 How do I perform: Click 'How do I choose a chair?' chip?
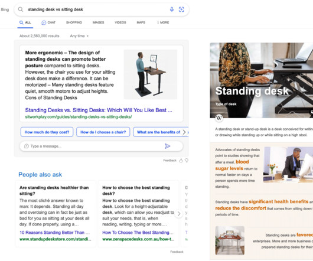(x=103, y=132)
